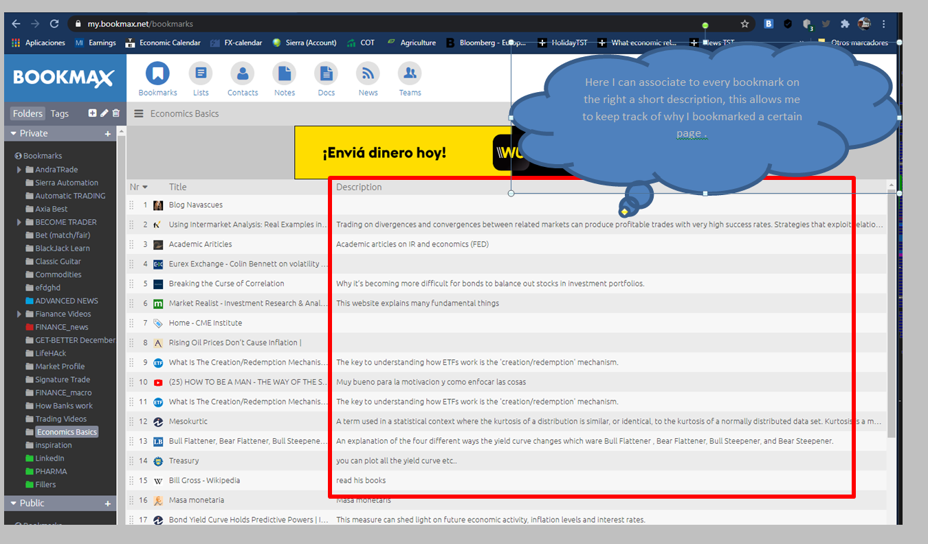Click the YouTube icon in row 10

coord(158,382)
